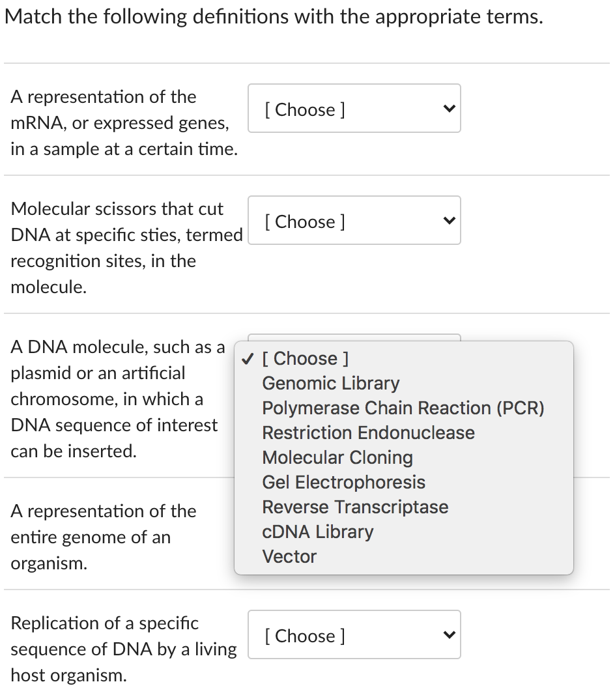Viewport: 615px width, 697px height.
Task: Choose Gel Electrophoresis in the dropdown list
Action: click(x=343, y=482)
